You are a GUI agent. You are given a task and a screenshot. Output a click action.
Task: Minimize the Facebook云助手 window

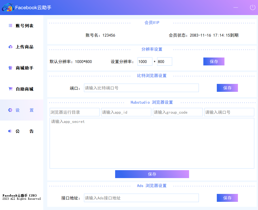pos(236,7)
